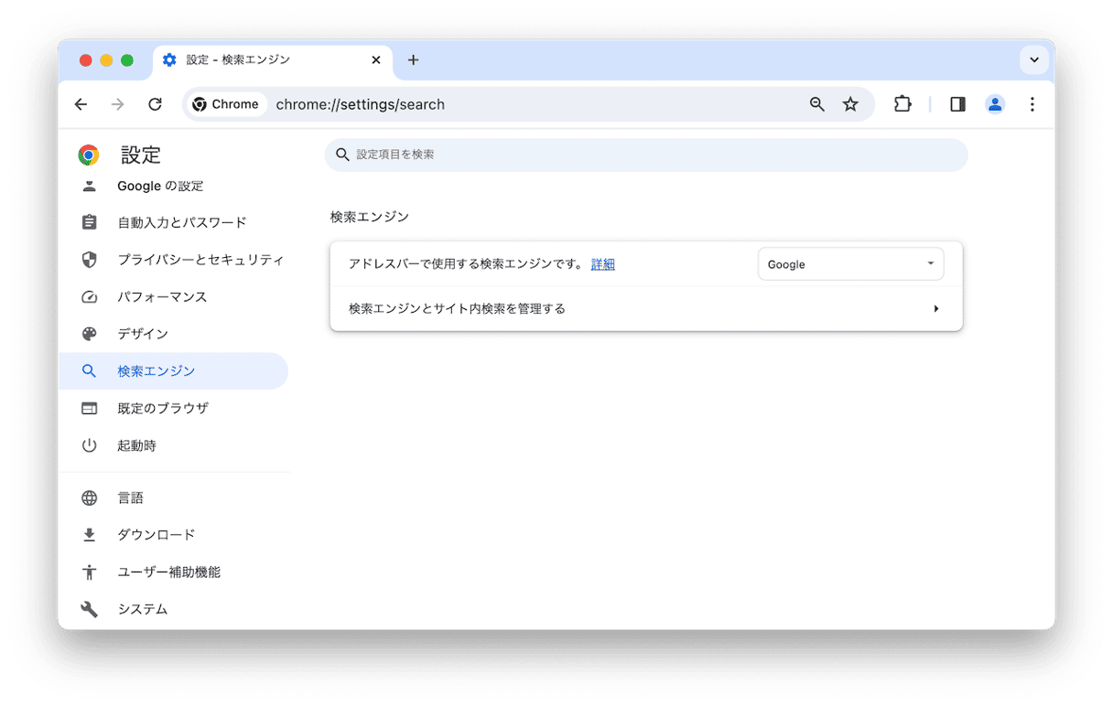The height and width of the screenshot is (706, 1113).
Task: Open new tab with plus button
Action: click(413, 60)
